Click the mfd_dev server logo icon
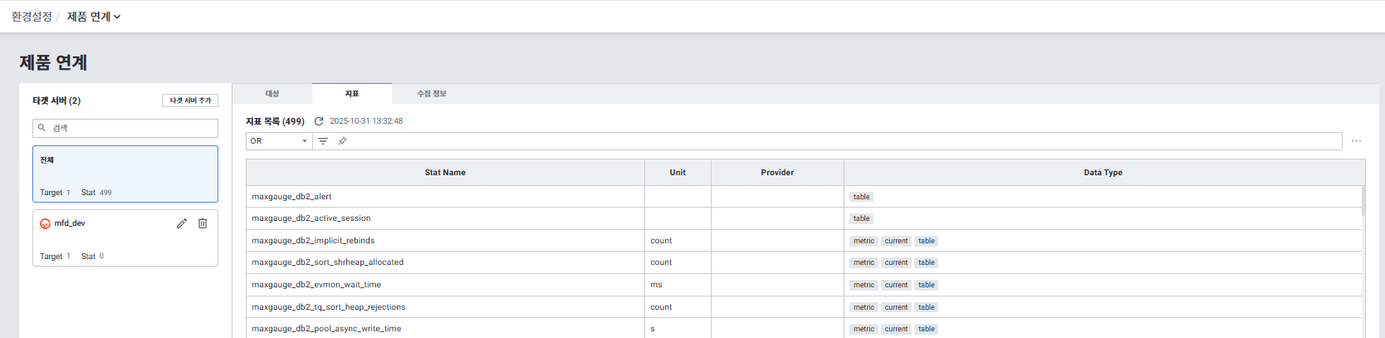 46,223
